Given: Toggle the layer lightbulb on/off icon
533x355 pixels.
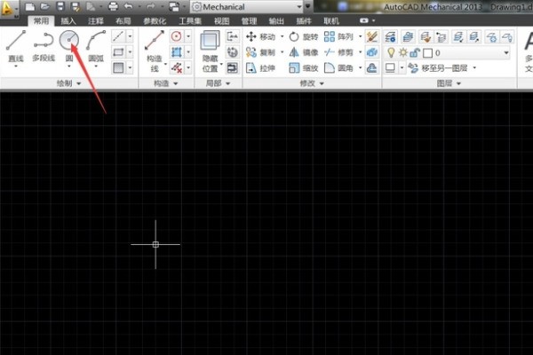Looking at the screenshot, I should (390, 52).
